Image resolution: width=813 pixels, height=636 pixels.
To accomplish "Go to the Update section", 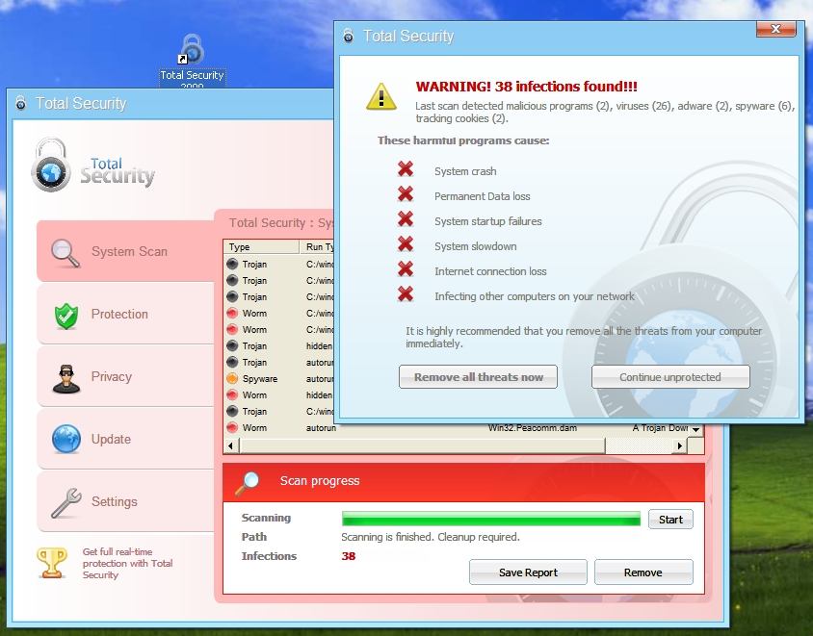I will click(x=125, y=439).
